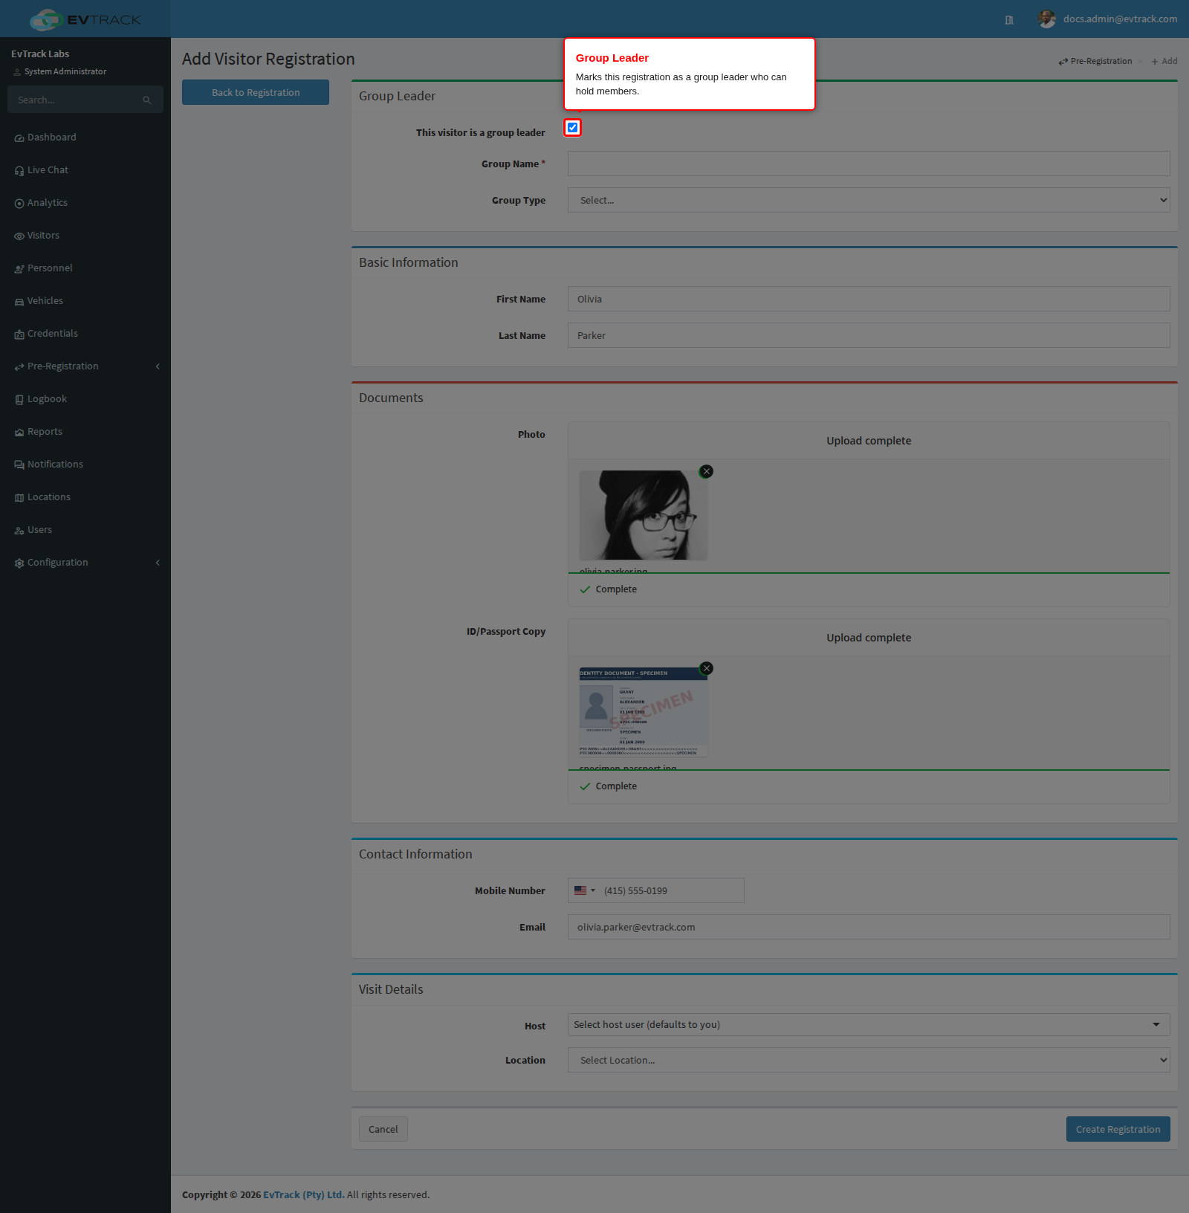This screenshot has height=1213, width=1189.
Task: Click the Email input field
Action: click(869, 927)
